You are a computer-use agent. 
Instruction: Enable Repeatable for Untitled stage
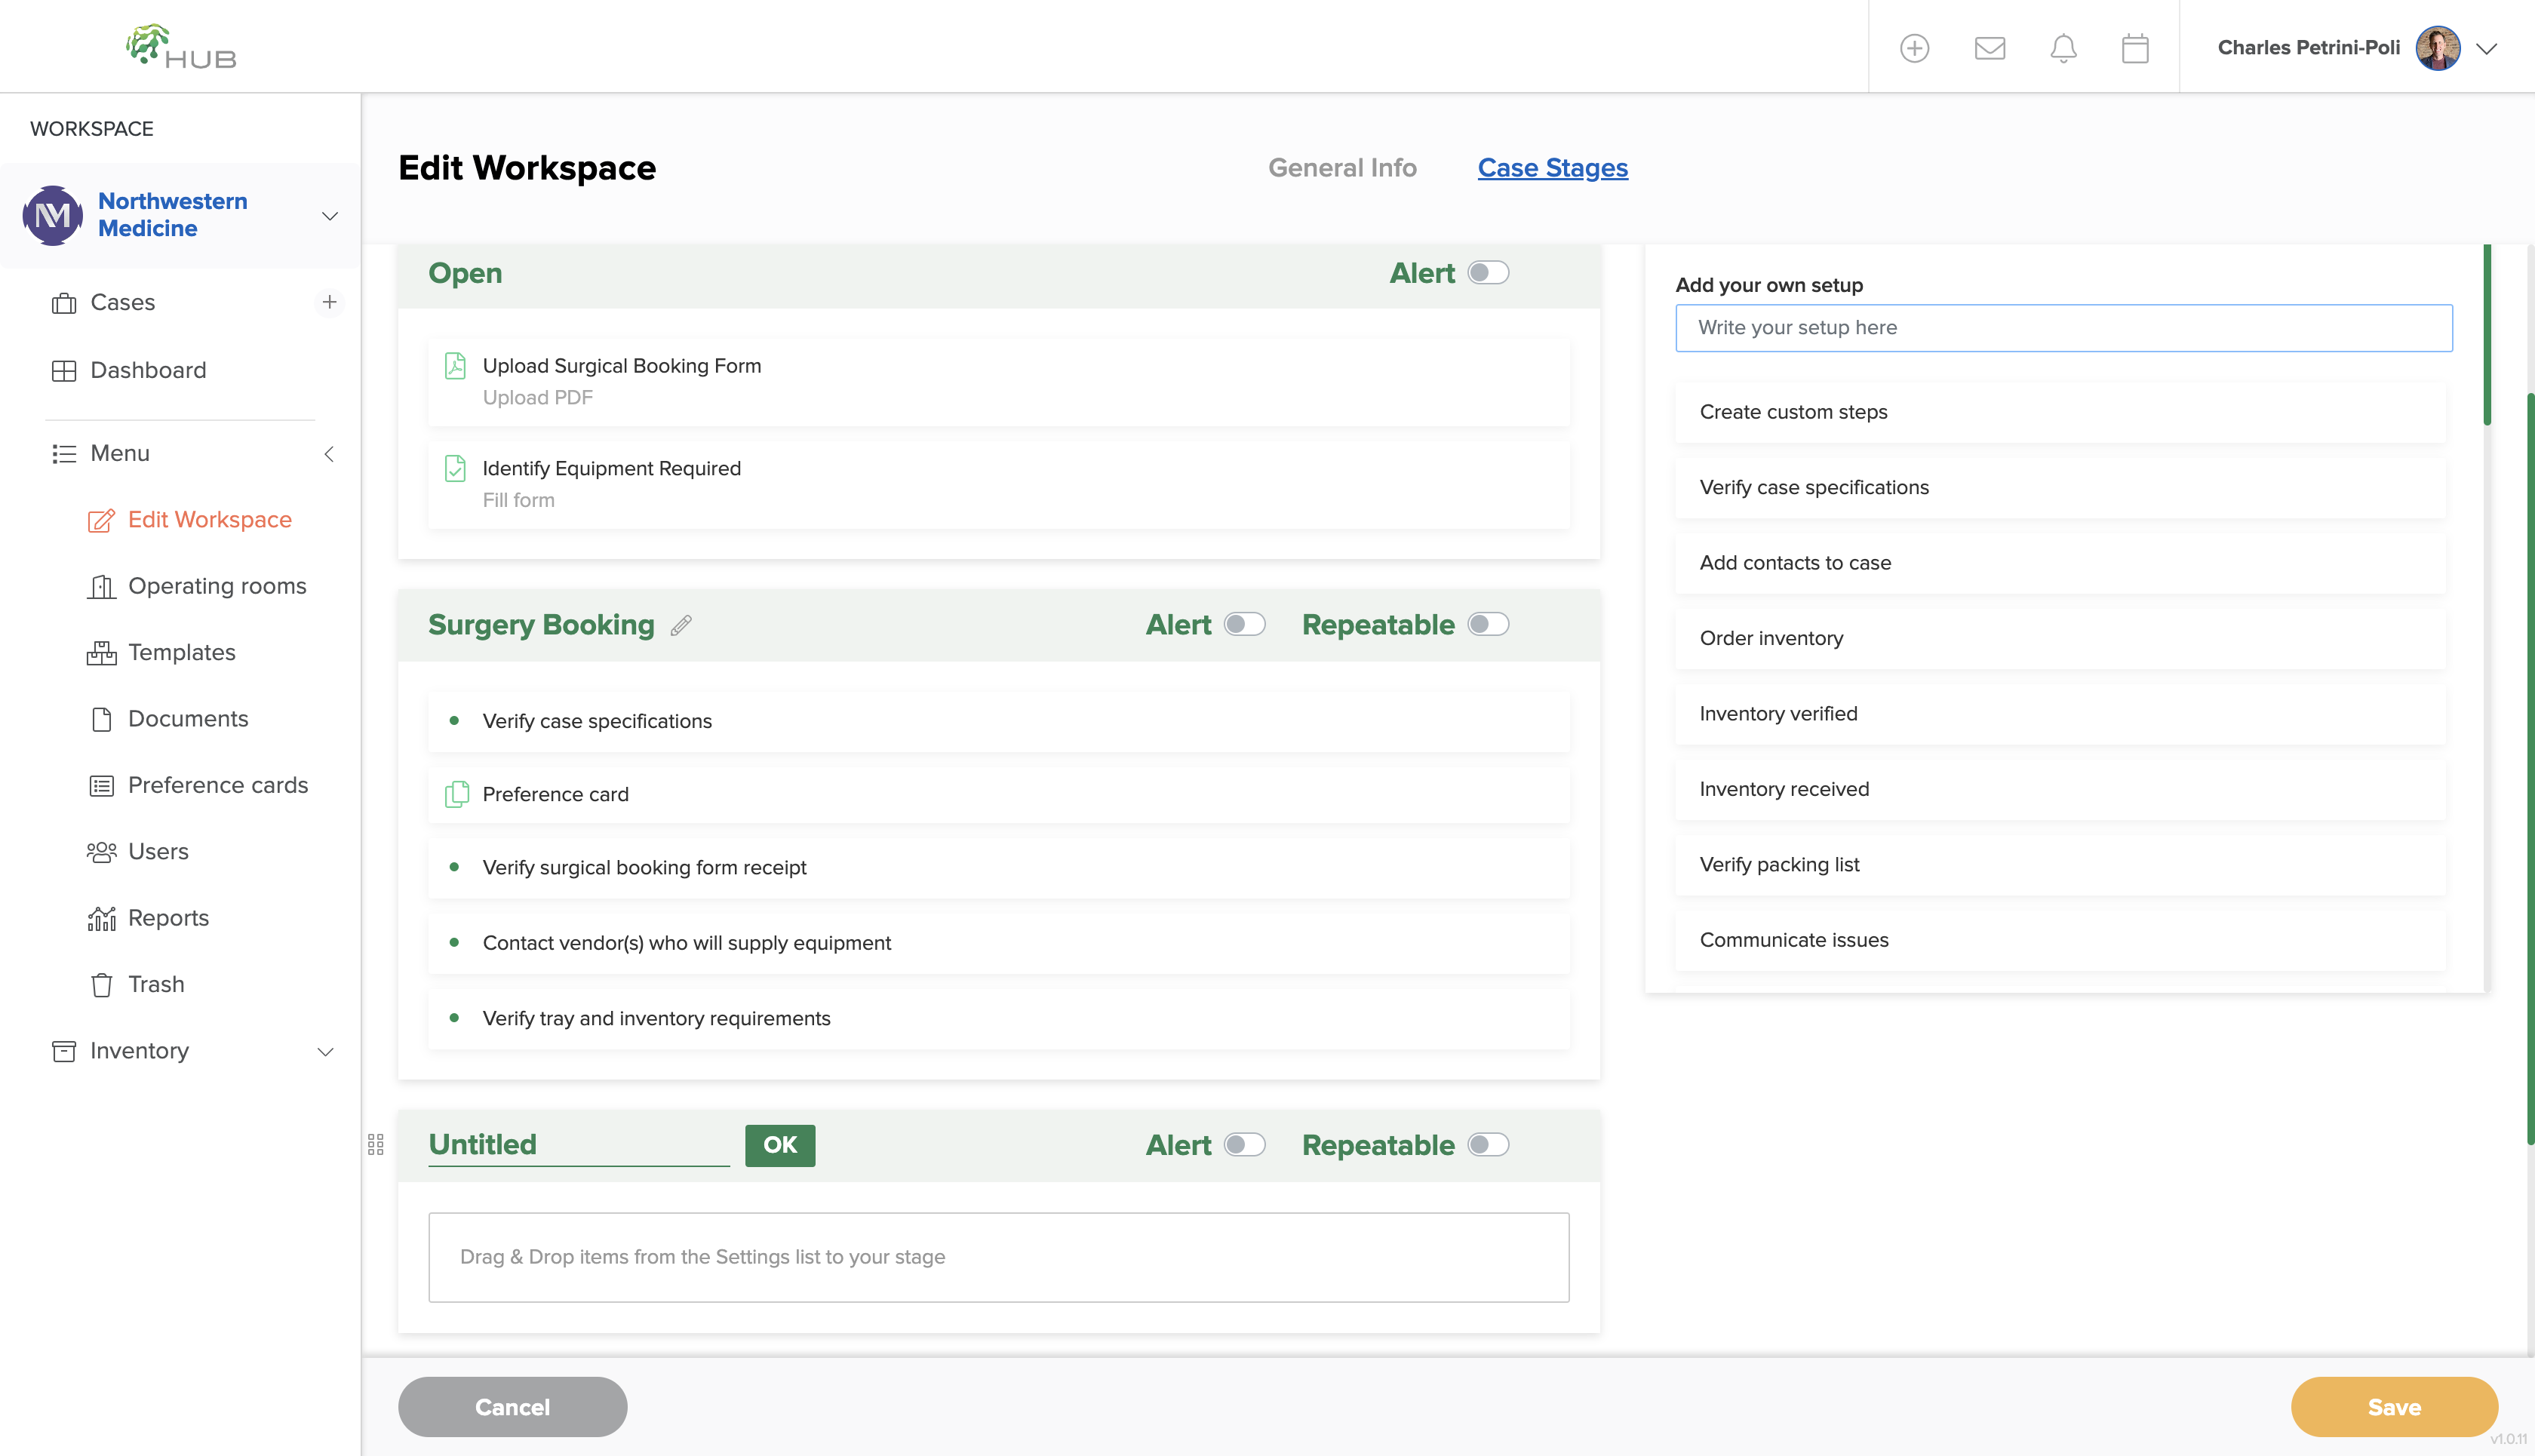(x=1488, y=1145)
